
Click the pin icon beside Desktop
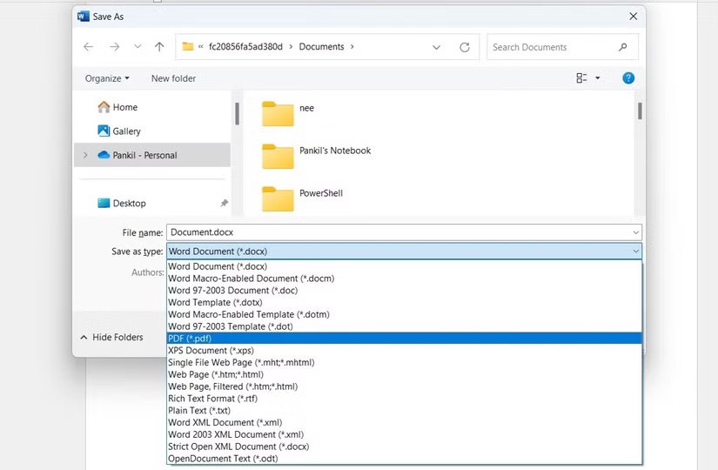224,203
